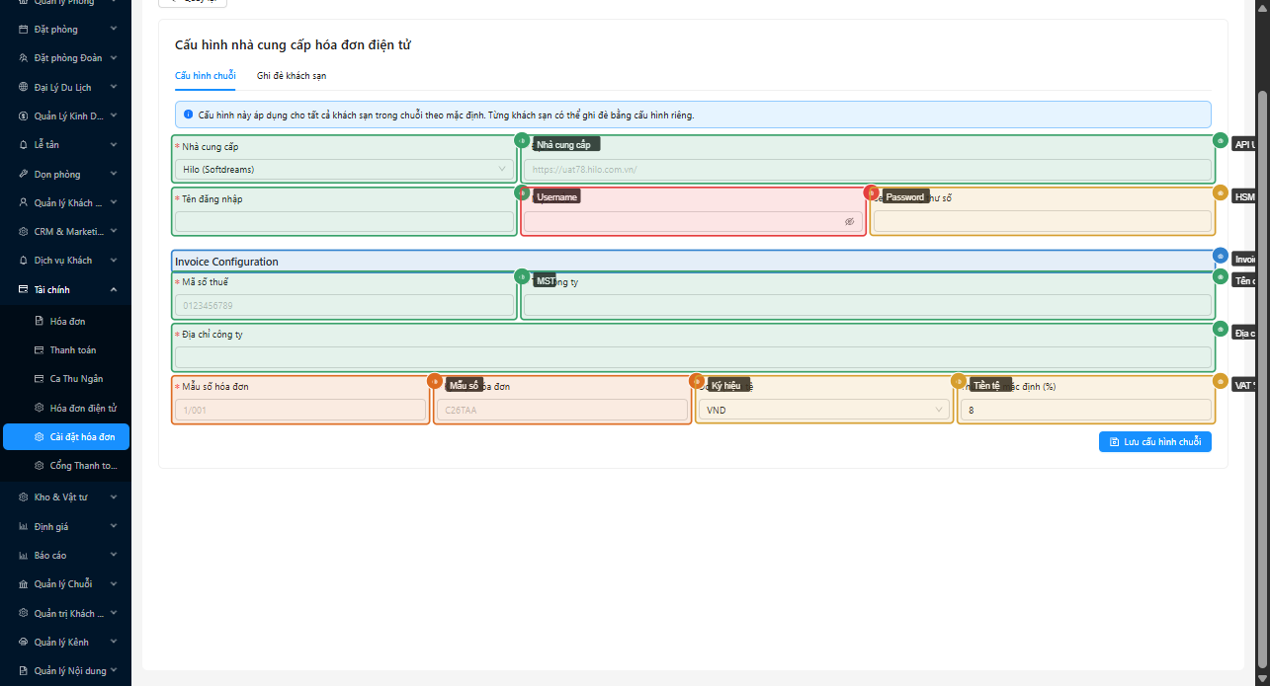
Task: Toggle password visibility eye icon
Action: 849,222
